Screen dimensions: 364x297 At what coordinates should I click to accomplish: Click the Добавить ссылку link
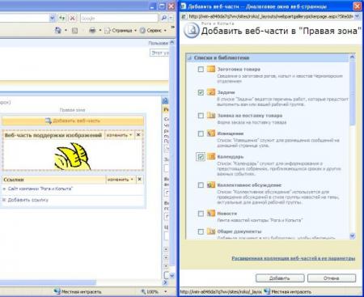pos(28,200)
